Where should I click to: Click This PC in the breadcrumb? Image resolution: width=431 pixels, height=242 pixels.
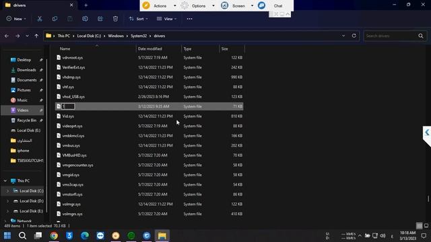pos(64,36)
